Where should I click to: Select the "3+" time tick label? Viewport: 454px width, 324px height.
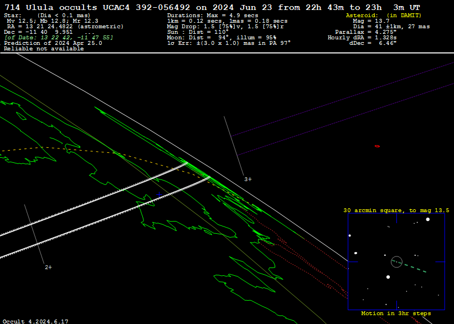247,179
